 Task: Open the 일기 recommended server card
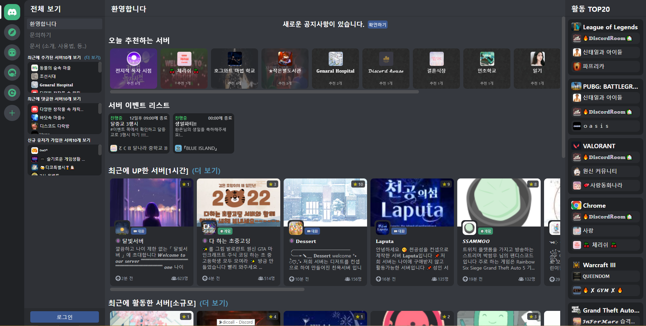537,69
